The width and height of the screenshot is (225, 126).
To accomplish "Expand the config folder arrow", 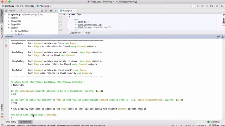I will click(x=8, y=21).
